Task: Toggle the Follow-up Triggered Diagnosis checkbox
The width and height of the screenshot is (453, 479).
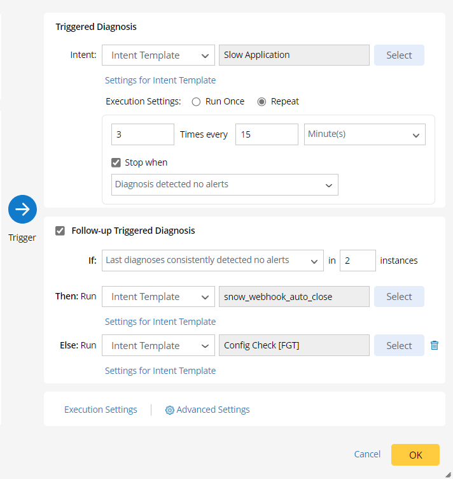Action: [x=60, y=231]
